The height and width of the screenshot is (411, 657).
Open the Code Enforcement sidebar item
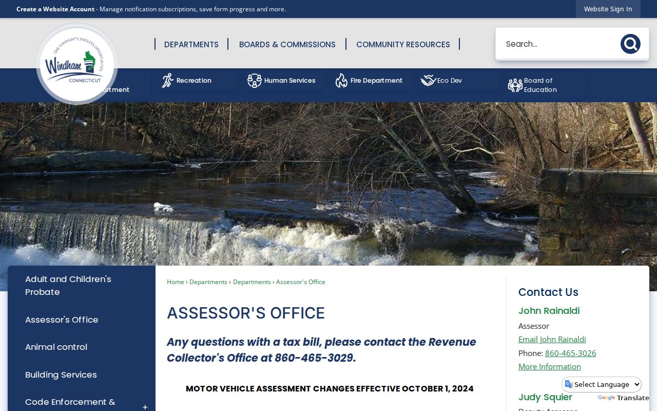click(x=70, y=402)
